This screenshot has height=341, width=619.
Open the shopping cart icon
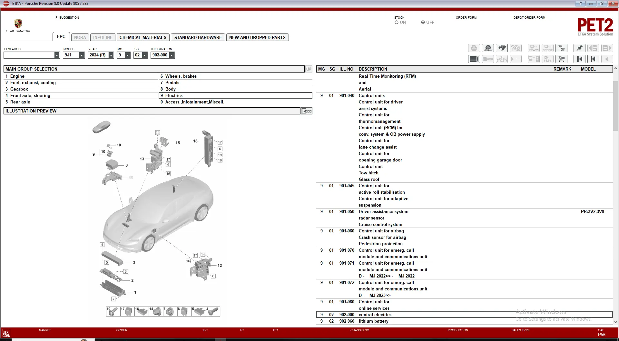coord(562,59)
